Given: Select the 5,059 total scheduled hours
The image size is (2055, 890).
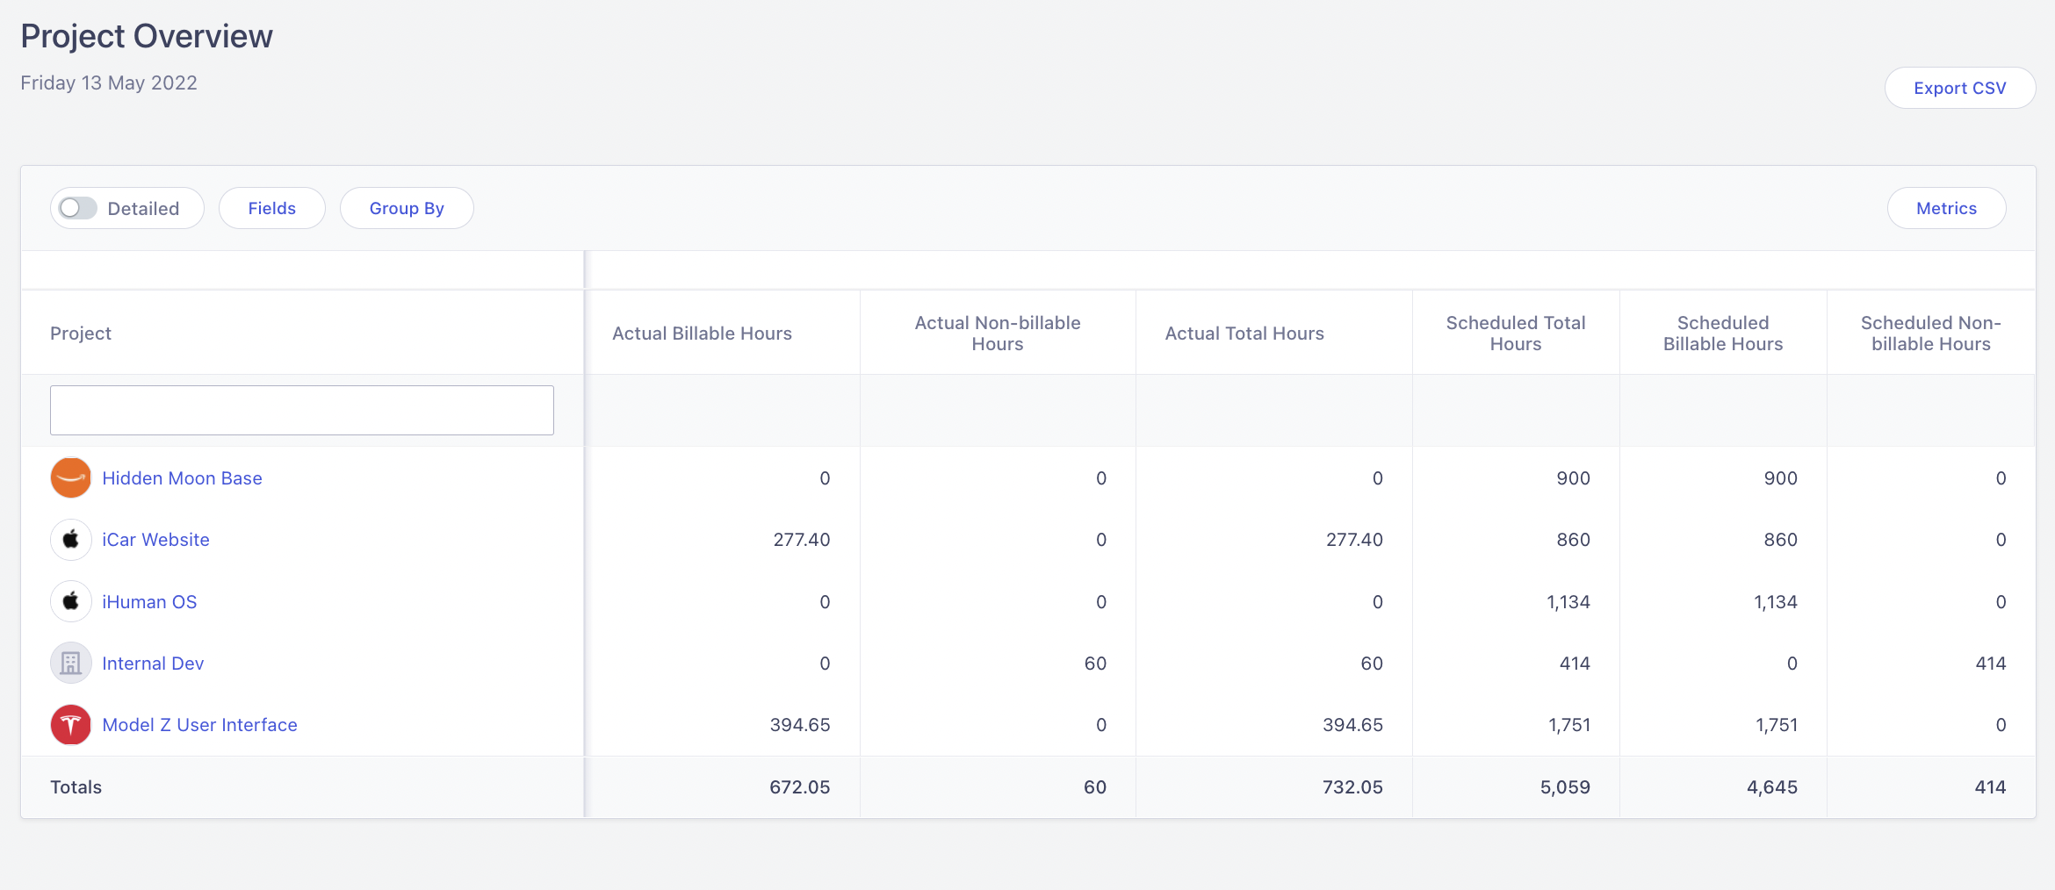Looking at the screenshot, I should (1566, 787).
